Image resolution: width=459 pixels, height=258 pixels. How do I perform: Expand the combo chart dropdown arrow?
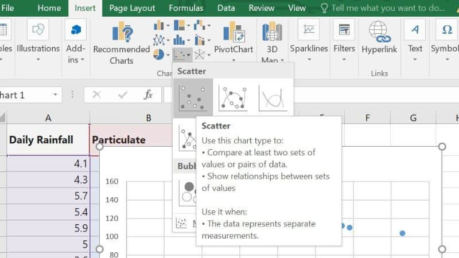click(x=209, y=40)
